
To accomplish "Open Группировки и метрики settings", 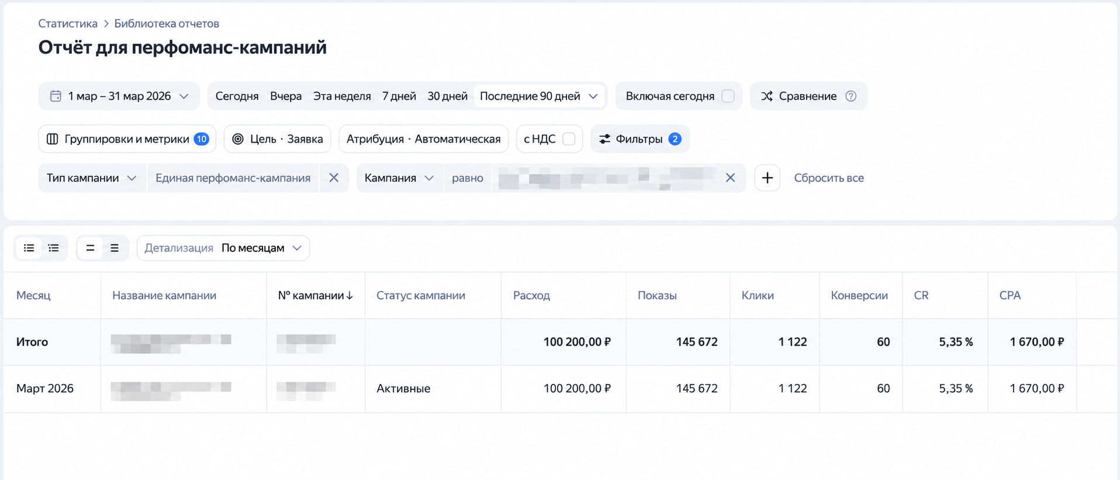I will 127,139.
